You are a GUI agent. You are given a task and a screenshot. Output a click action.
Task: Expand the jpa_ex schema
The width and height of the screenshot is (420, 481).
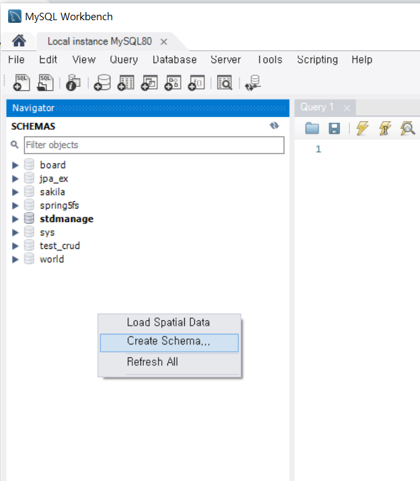(x=15, y=178)
